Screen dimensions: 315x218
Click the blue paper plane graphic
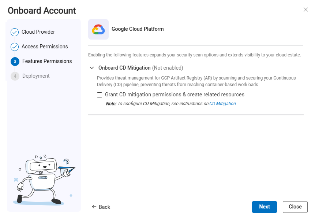point(67,169)
